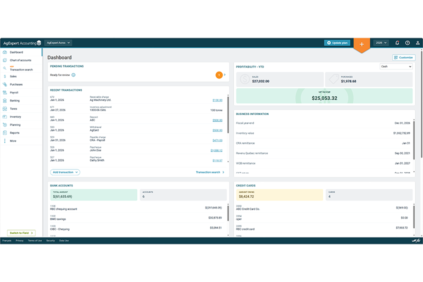Click the Purchases $1,978.68 card
This screenshot has width=423, height=282.
(x=369, y=79)
